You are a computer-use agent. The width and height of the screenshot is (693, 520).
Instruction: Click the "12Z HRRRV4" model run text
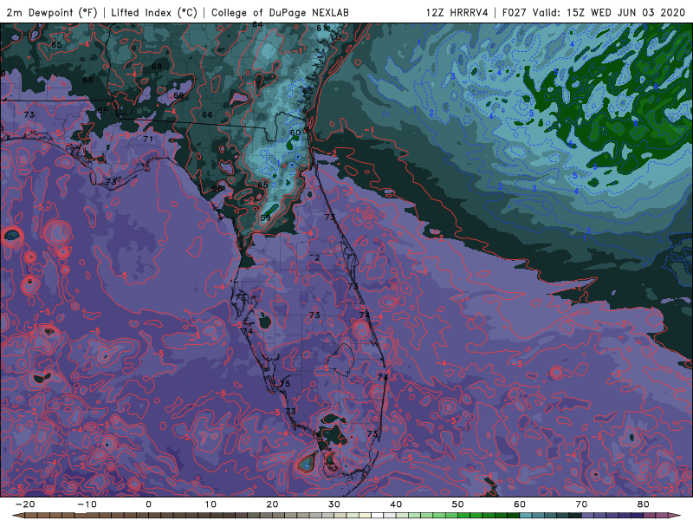tap(457, 12)
